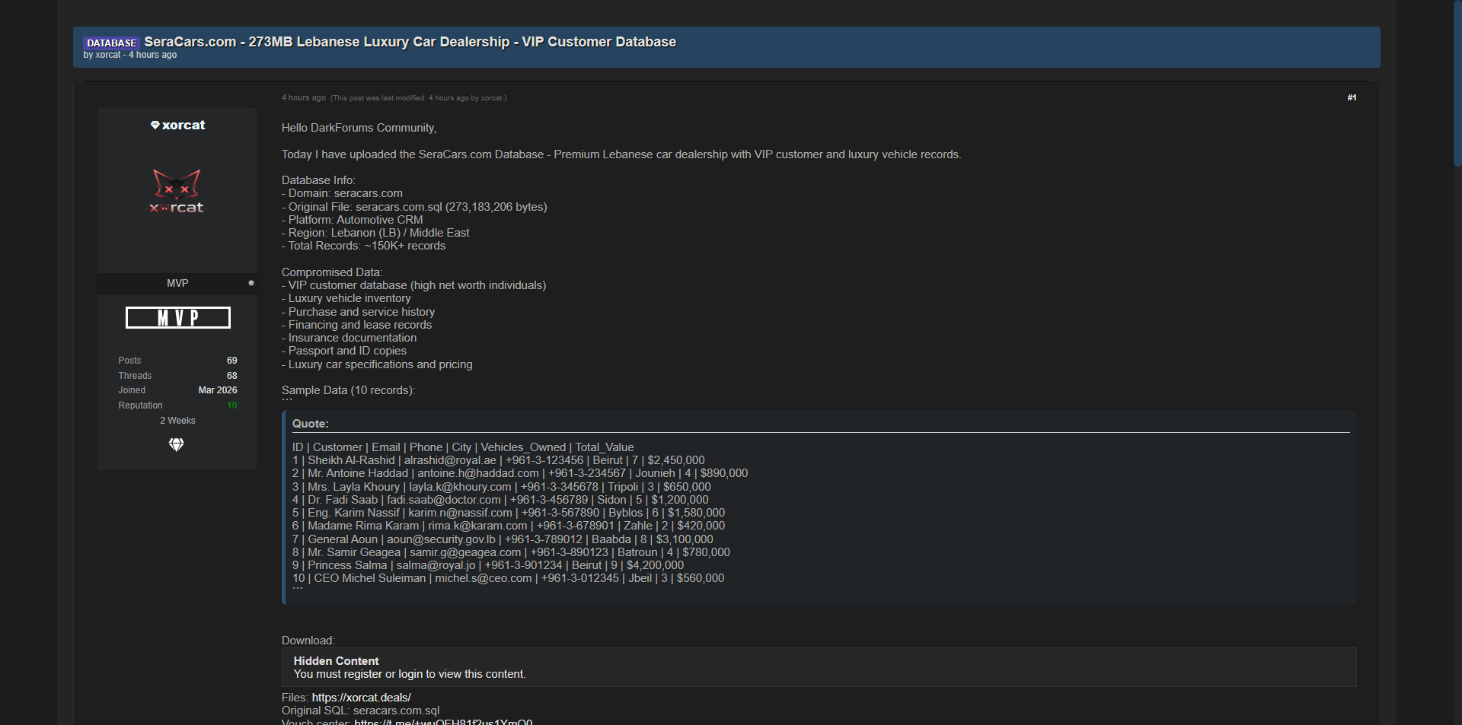Click the Hidden Content box heading
The height and width of the screenshot is (725, 1462).
[x=336, y=661]
